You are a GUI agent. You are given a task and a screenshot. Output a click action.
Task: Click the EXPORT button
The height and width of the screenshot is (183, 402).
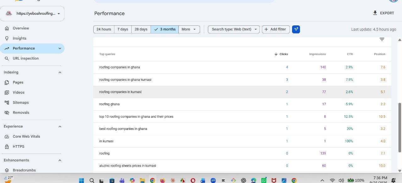click(383, 13)
